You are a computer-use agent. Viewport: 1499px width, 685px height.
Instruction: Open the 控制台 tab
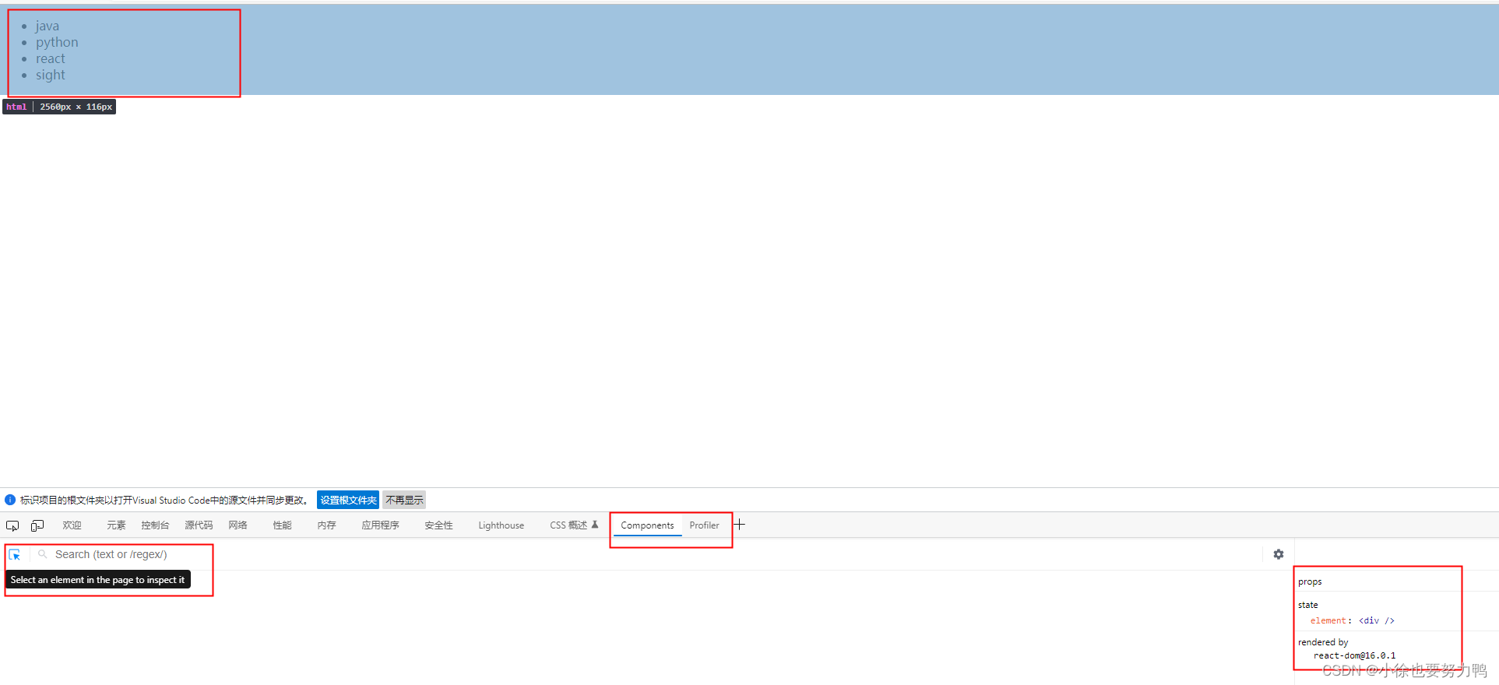coord(155,525)
